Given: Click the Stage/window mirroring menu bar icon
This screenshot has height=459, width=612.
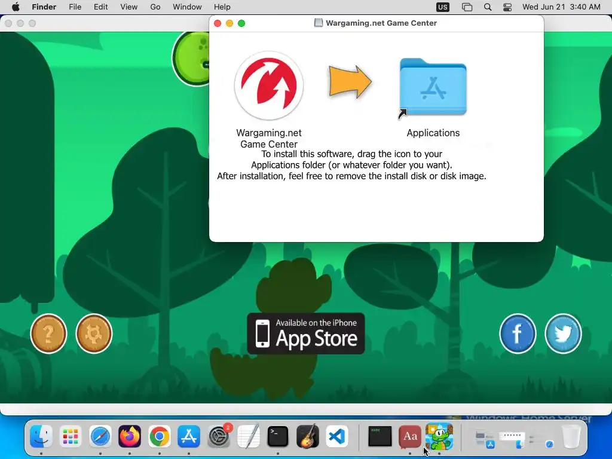Looking at the screenshot, I should pyautogui.click(x=467, y=7).
